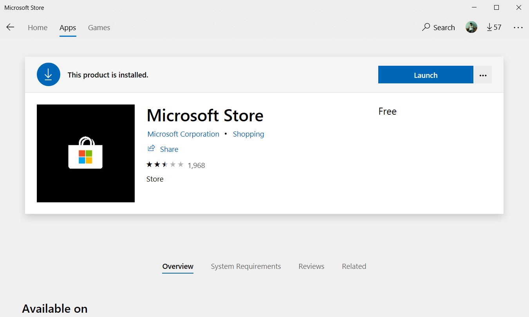This screenshot has width=529, height=317.
Task: View the Related section
Action: tap(354, 266)
